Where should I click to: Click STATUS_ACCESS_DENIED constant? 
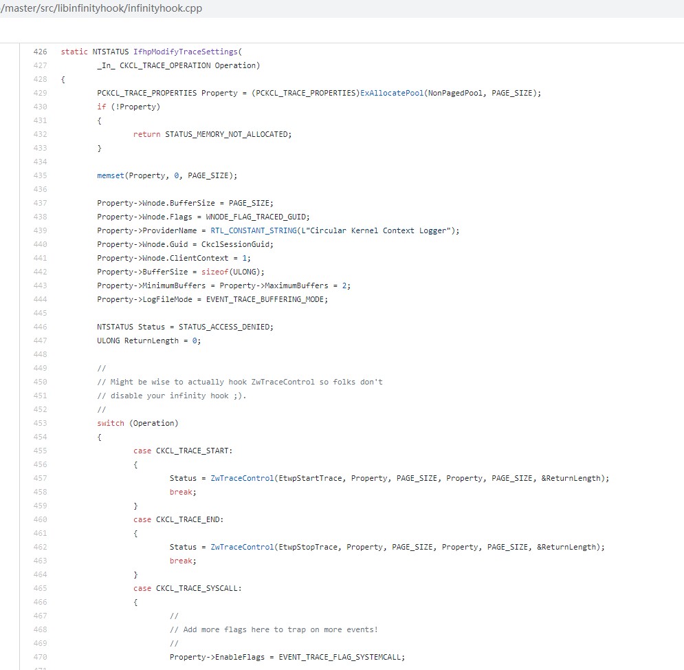point(224,327)
